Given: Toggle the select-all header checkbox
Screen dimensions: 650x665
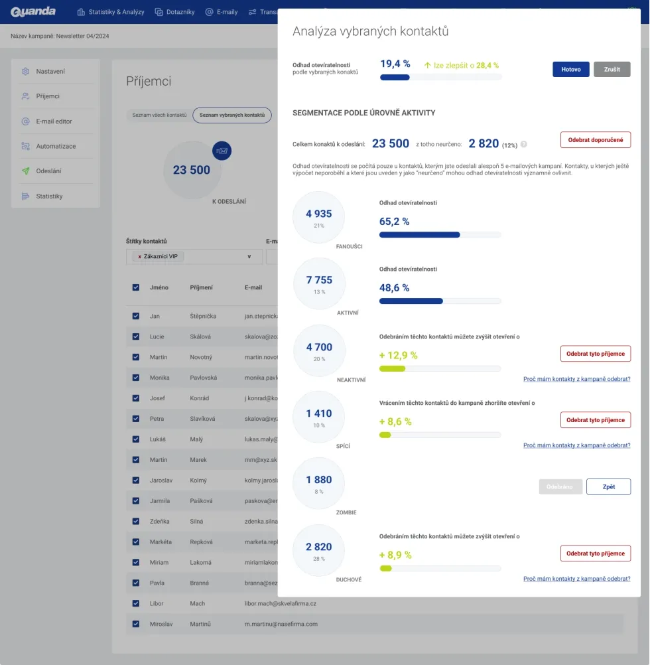Looking at the screenshot, I should click(136, 287).
